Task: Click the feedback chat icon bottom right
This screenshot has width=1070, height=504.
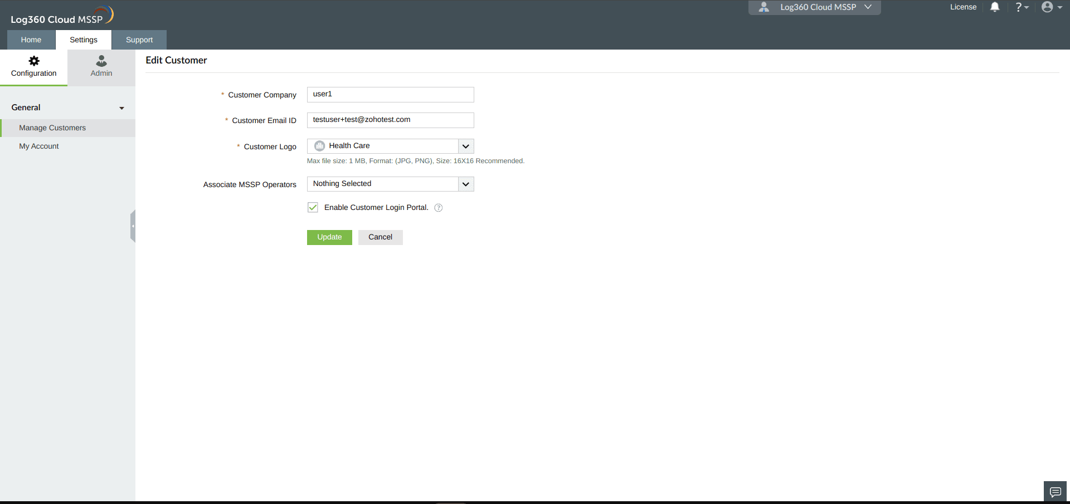Action: click(x=1055, y=492)
